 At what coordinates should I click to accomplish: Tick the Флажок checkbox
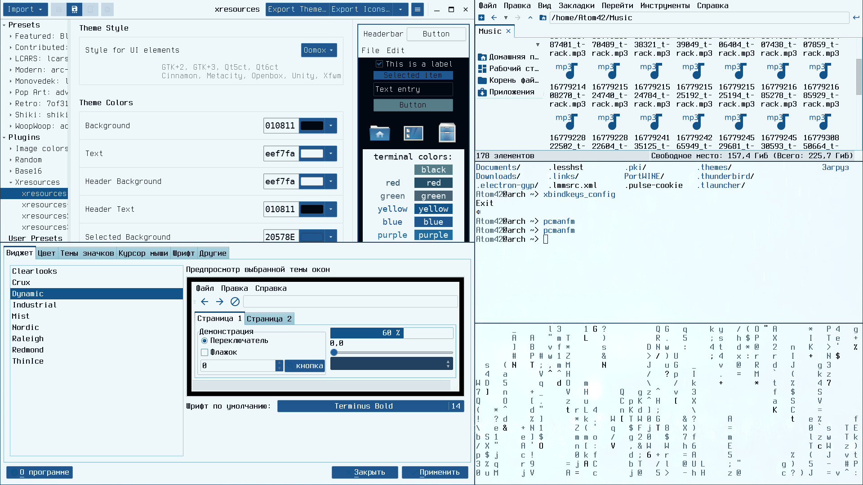[x=205, y=352]
